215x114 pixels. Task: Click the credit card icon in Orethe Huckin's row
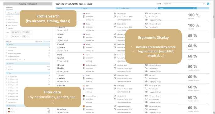click(146, 65)
